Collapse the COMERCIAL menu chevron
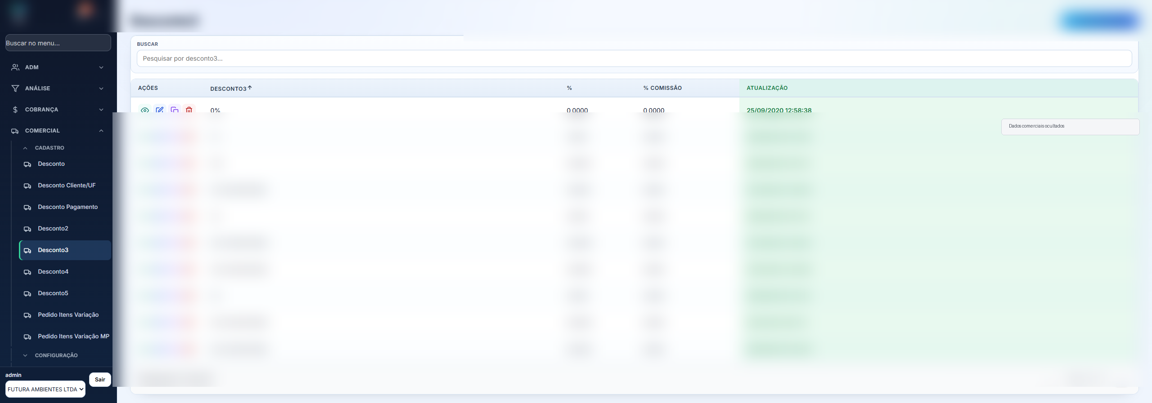 click(101, 131)
